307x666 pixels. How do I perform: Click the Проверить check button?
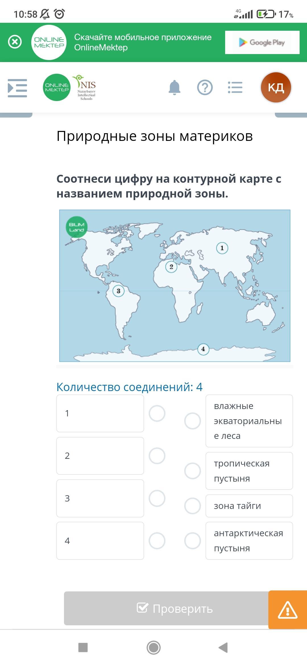pos(166,609)
